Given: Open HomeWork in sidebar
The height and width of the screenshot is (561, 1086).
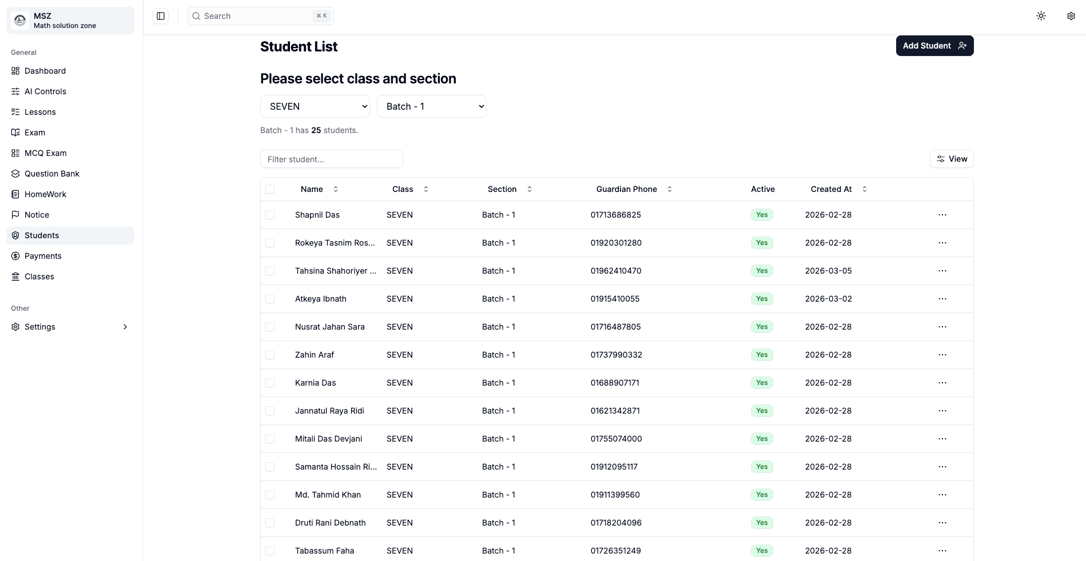Looking at the screenshot, I should pos(70,194).
